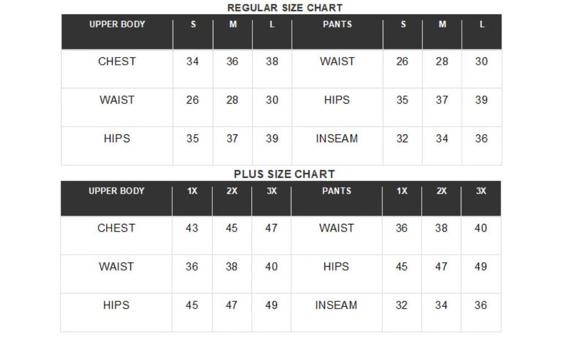Click plus chart chest 2X value 45

click(x=231, y=228)
